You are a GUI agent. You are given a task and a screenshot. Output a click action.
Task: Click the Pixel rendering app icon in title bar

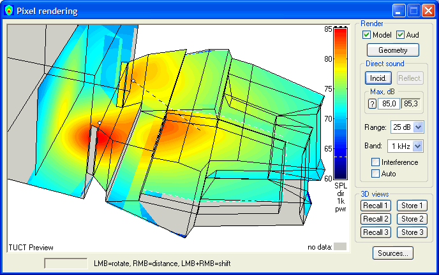point(8,11)
